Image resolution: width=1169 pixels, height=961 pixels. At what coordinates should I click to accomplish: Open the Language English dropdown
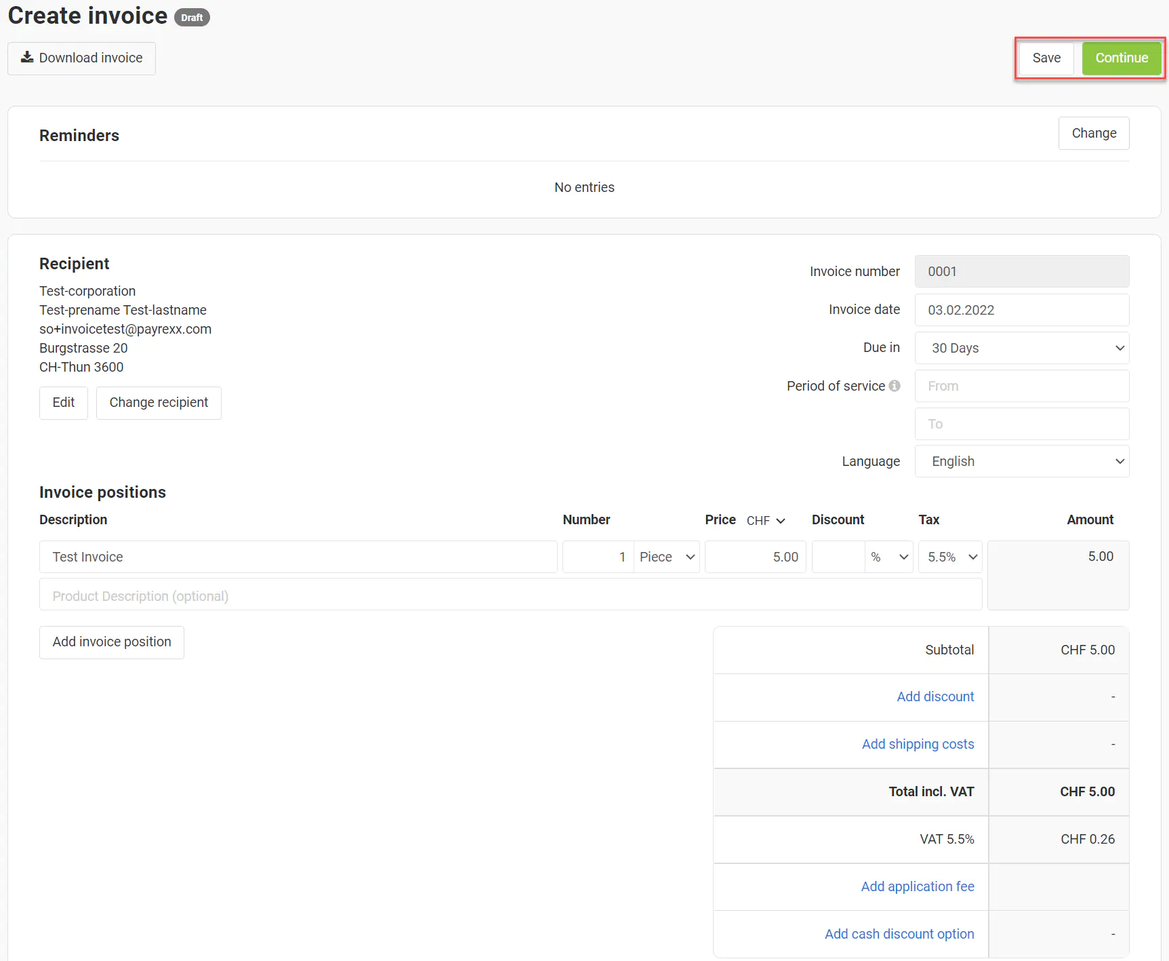pyautogui.click(x=1021, y=461)
